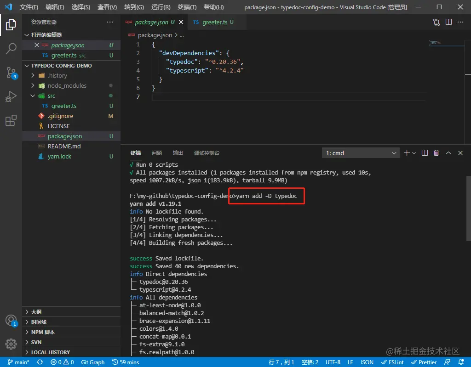This screenshot has height=367, width=471.
Task: Expand the node_modules folder
Action: click(67, 85)
